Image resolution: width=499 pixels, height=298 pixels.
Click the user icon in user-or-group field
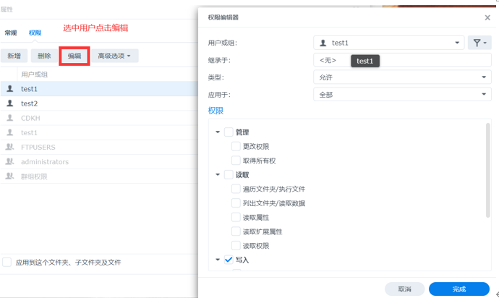pos(323,43)
